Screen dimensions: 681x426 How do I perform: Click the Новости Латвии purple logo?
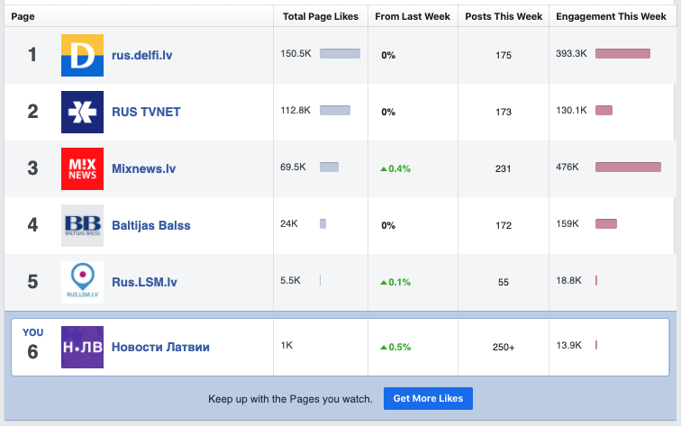click(x=82, y=347)
